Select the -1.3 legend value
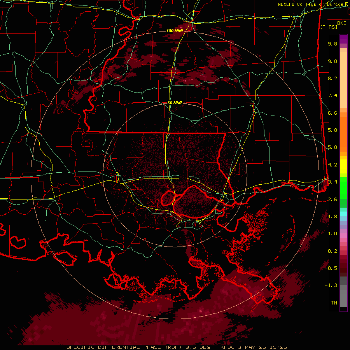Screen dimensions: 350x350 point(331,285)
